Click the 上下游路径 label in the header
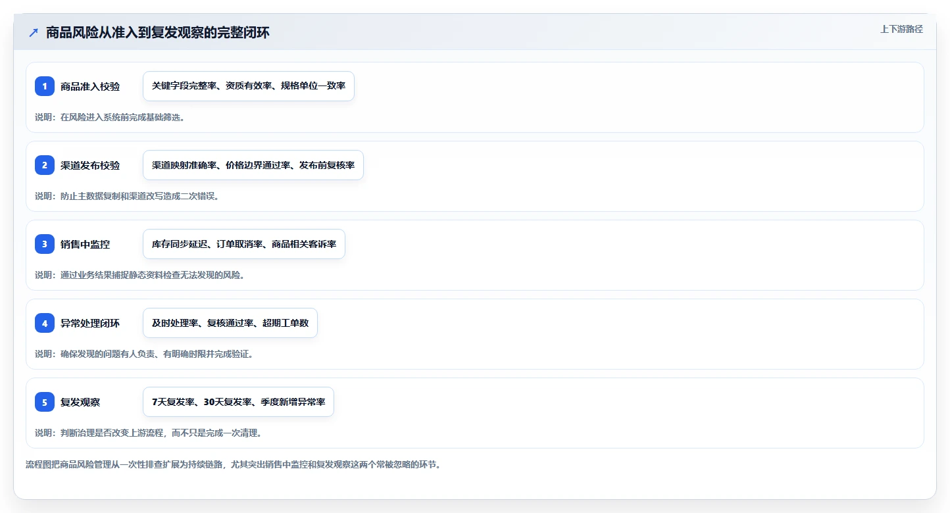 (902, 29)
